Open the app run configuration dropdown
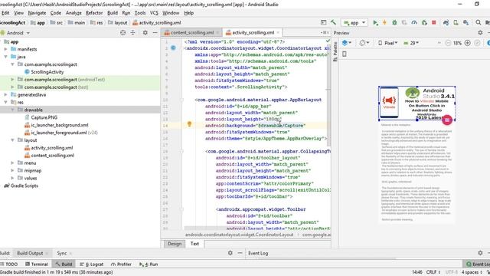The image size is (490, 276). coord(354,22)
